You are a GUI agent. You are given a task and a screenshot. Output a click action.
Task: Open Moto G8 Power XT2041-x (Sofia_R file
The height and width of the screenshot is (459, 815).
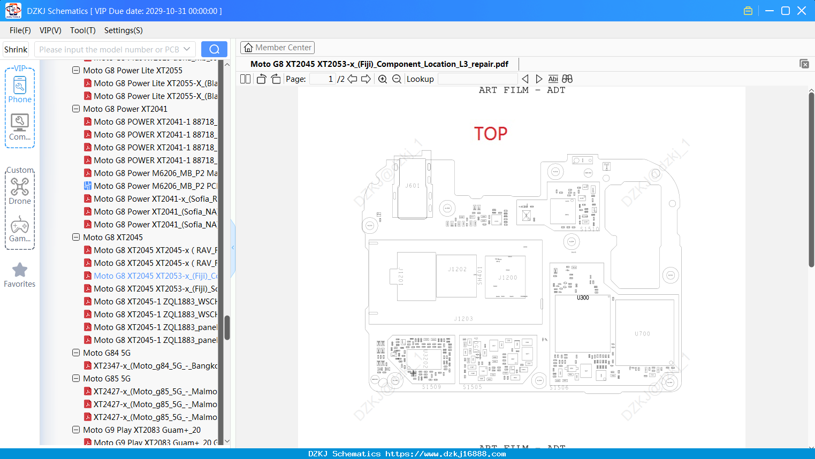pyautogui.click(x=150, y=198)
